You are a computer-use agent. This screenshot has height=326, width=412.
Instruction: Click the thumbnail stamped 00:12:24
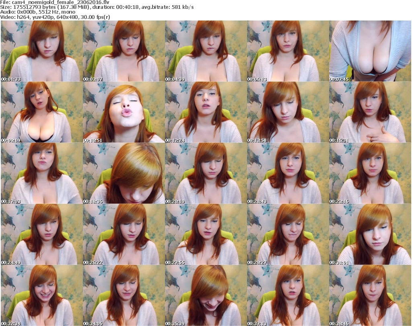click(206, 112)
